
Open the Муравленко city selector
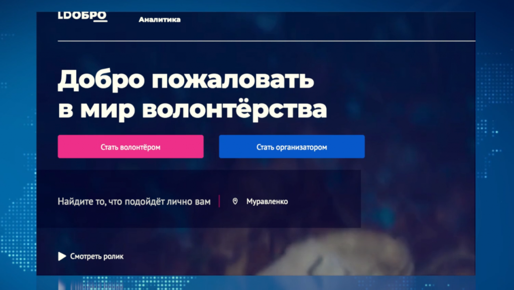[x=267, y=202]
